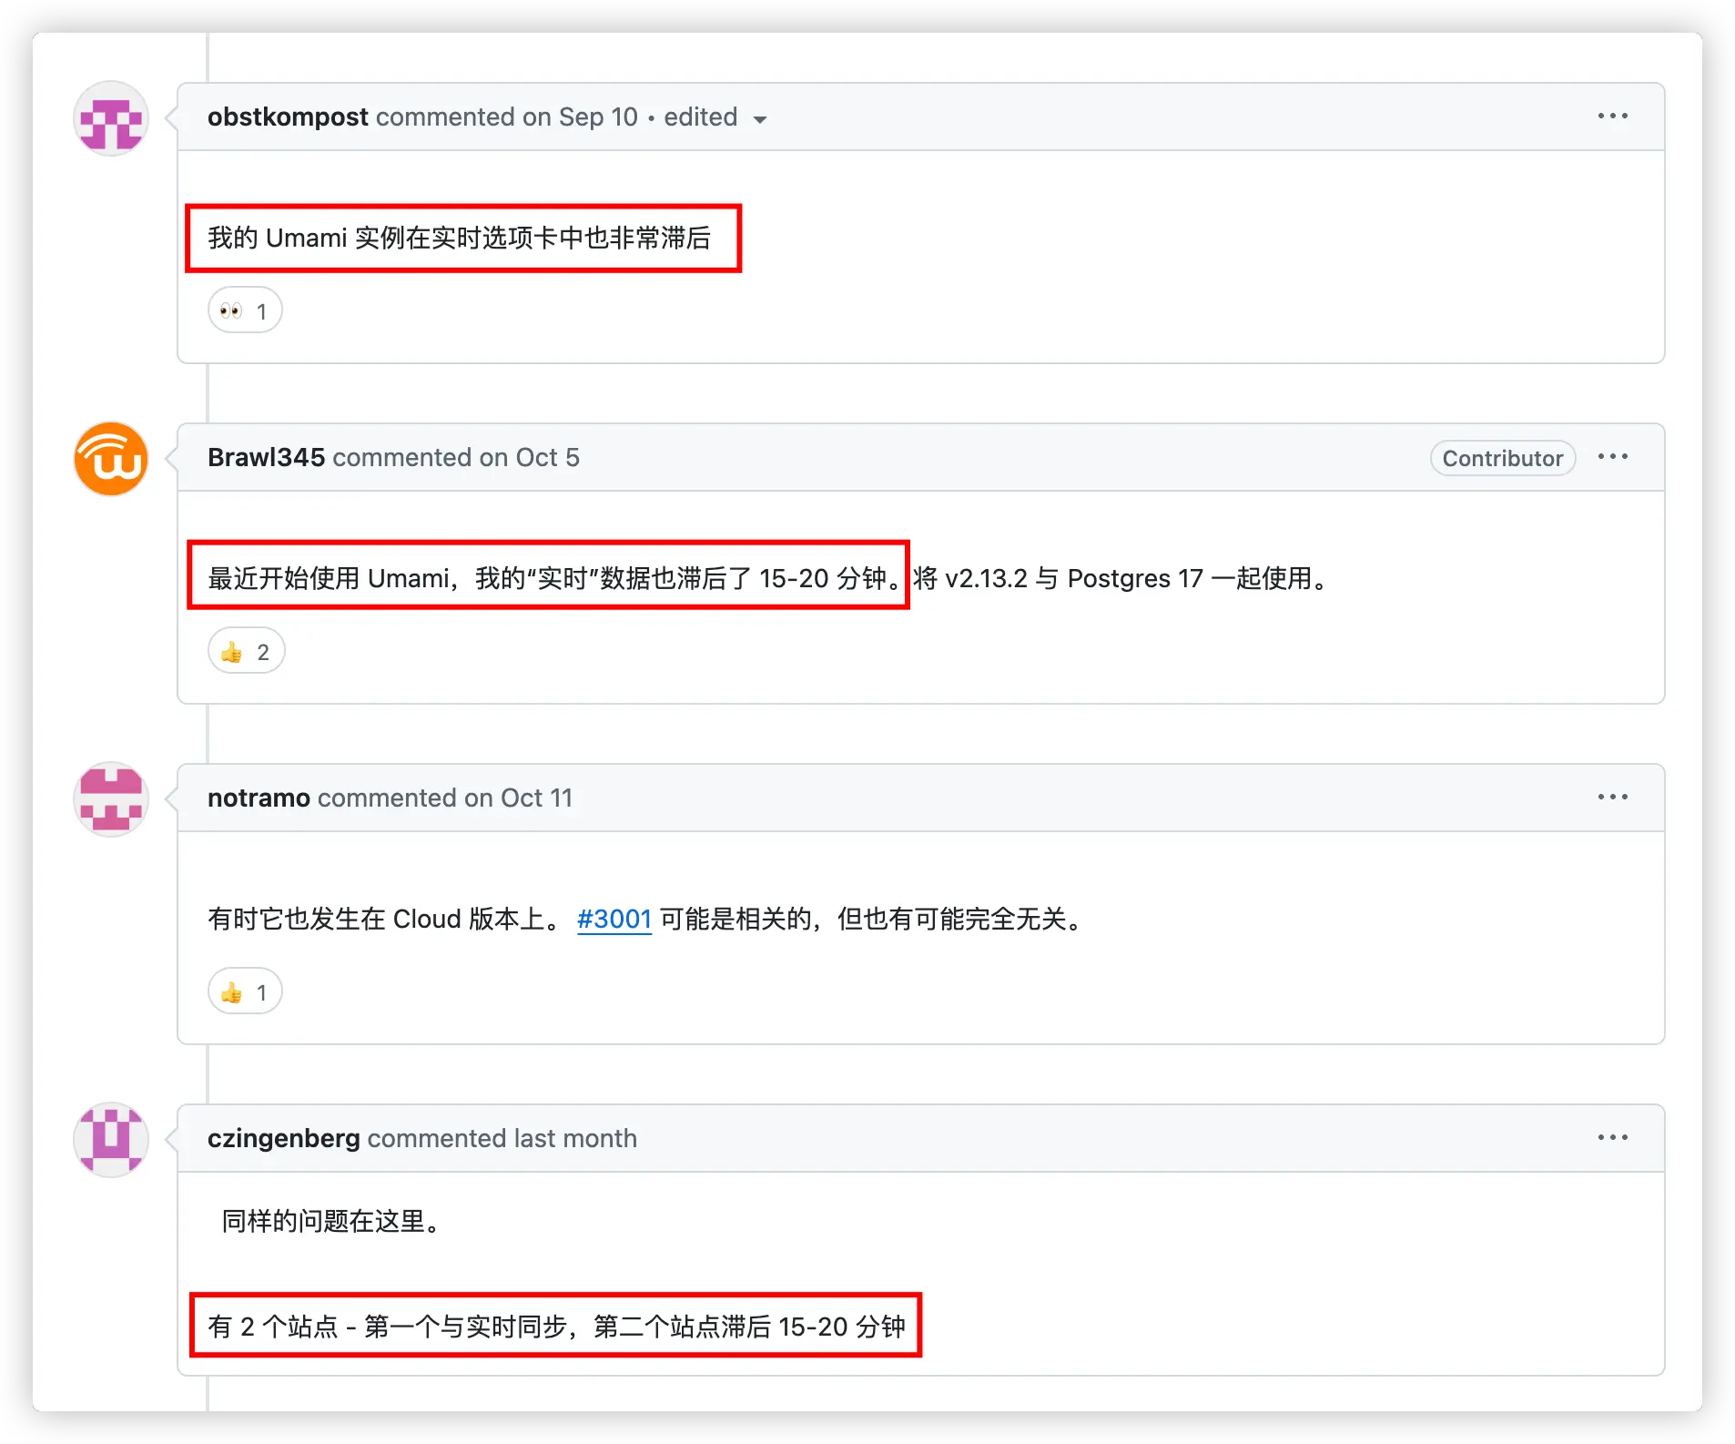This screenshot has width=1735, height=1444.
Task: Open options menu on notramo's comment
Action: point(1612,798)
